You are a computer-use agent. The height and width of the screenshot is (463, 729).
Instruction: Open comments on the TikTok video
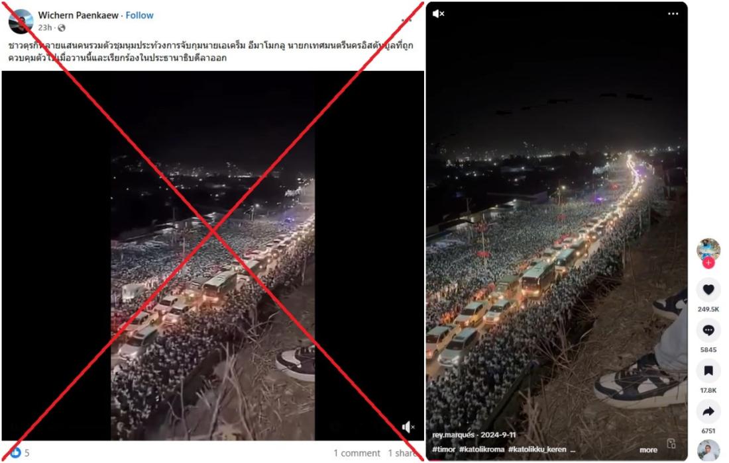708,330
